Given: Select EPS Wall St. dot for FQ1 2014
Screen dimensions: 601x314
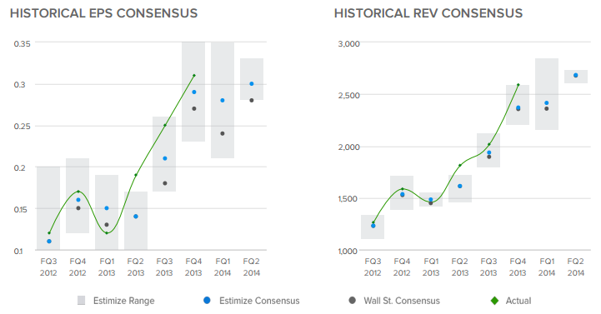Looking at the screenshot, I should (x=223, y=133).
